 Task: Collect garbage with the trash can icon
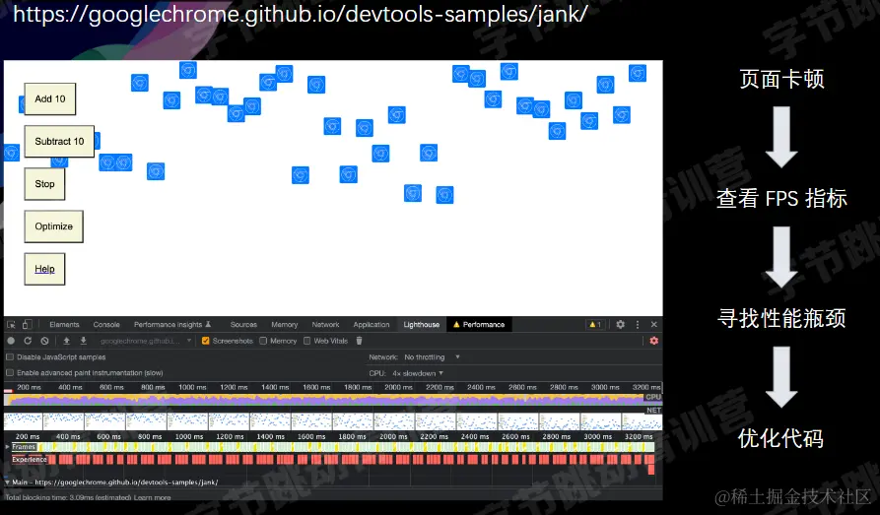pos(359,341)
